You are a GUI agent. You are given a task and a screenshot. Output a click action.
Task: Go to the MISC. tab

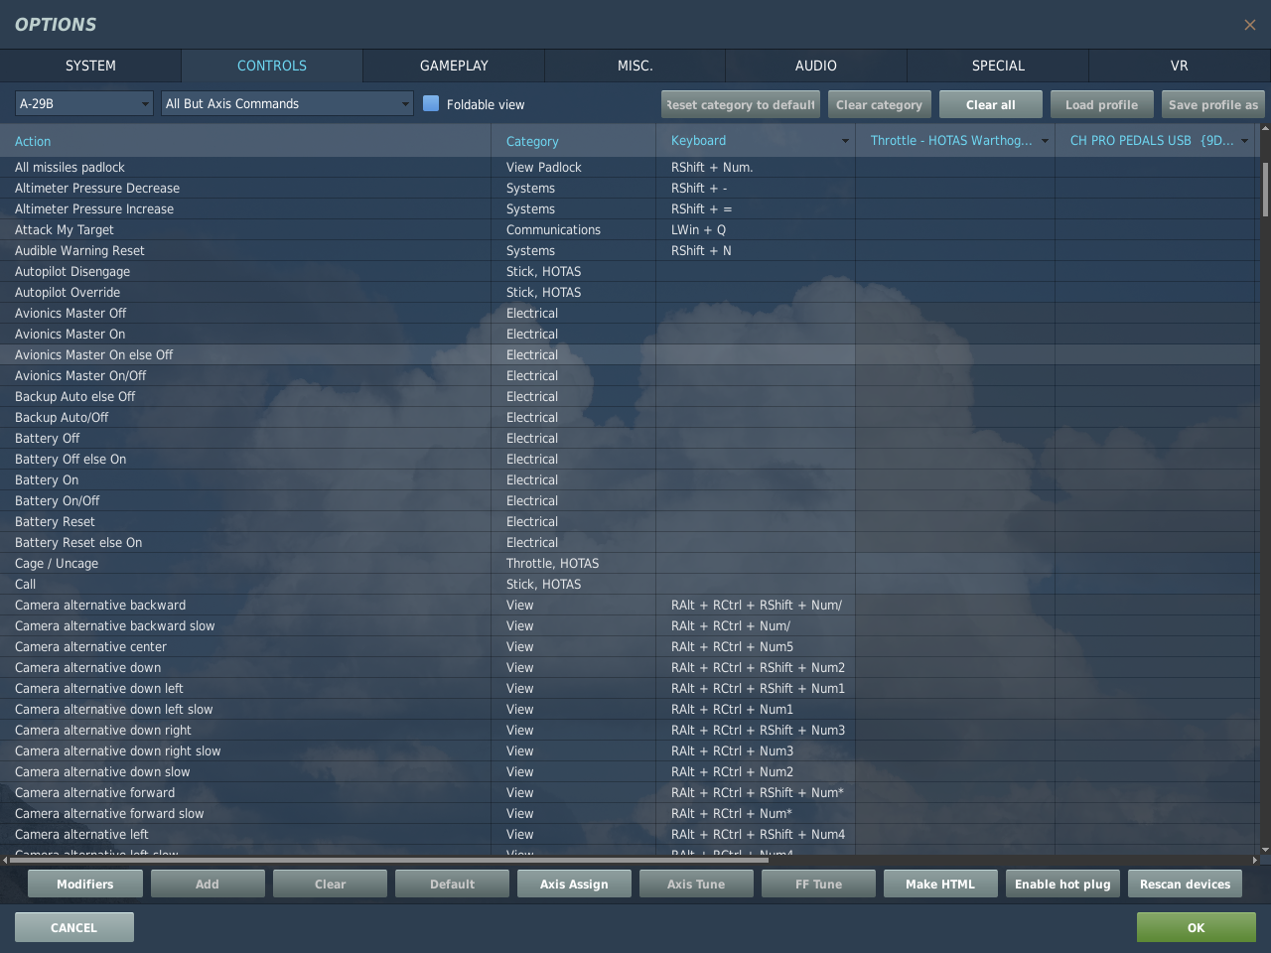[x=635, y=66]
